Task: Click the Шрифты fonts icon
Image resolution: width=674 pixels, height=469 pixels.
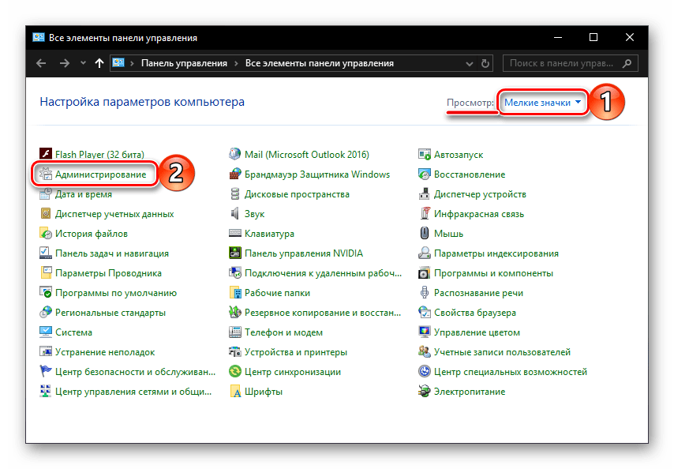Action: point(235,392)
